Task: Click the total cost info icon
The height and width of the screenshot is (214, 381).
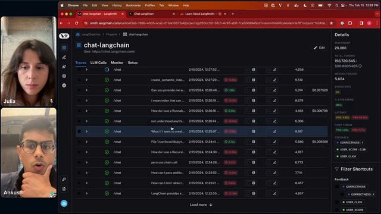Action: tap(360, 66)
